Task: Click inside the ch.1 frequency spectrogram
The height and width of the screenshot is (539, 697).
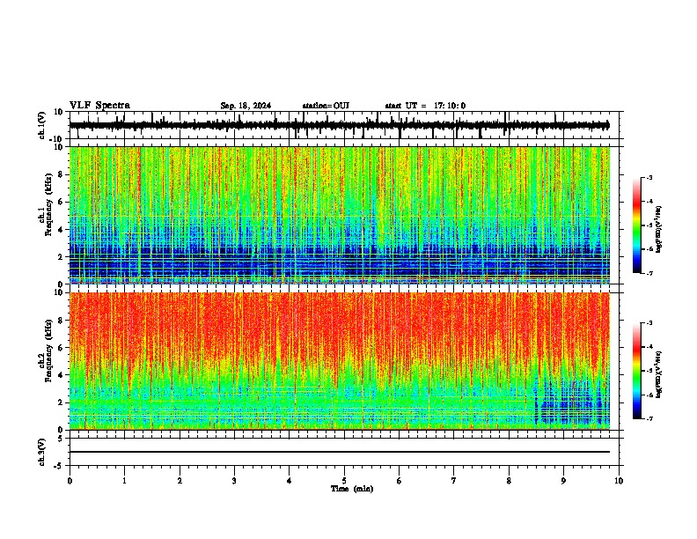Action: point(340,215)
